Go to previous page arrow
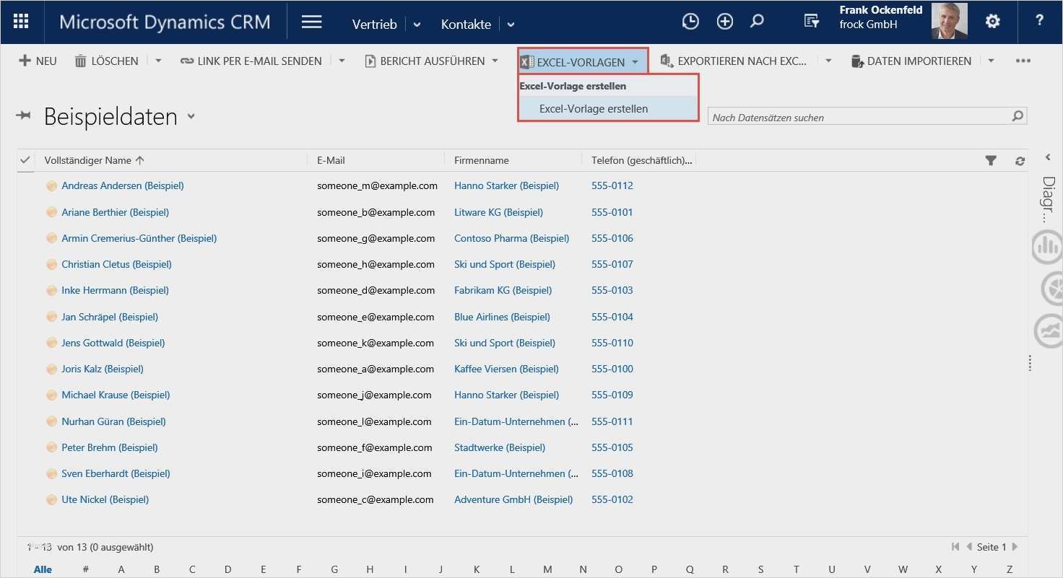The image size is (1063, 578). pyautogui.click(x=969, y=547)
